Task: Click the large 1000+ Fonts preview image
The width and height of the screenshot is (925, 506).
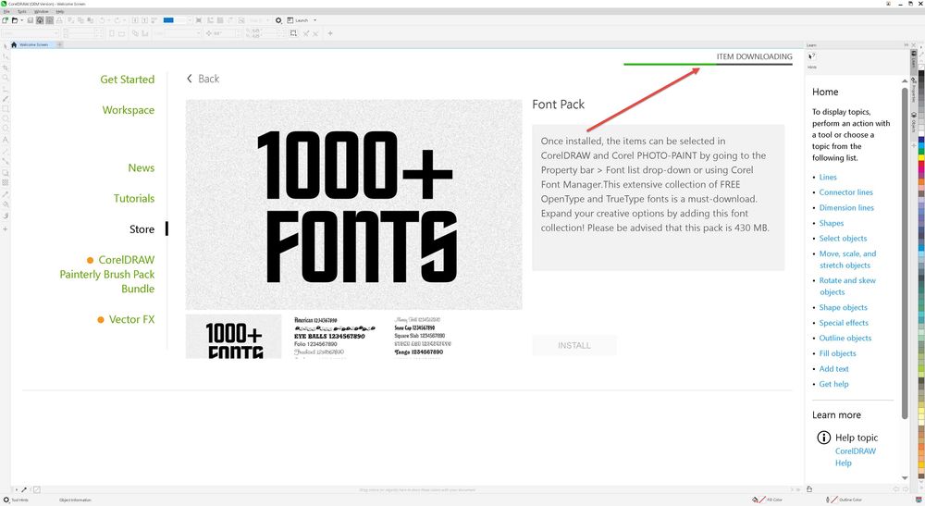Action: tap(354, 204)
